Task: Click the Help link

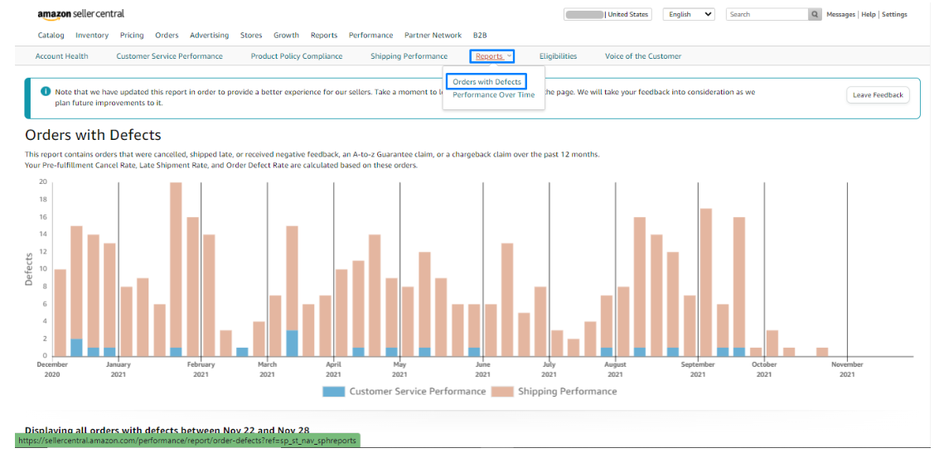Action: point(868,15)
